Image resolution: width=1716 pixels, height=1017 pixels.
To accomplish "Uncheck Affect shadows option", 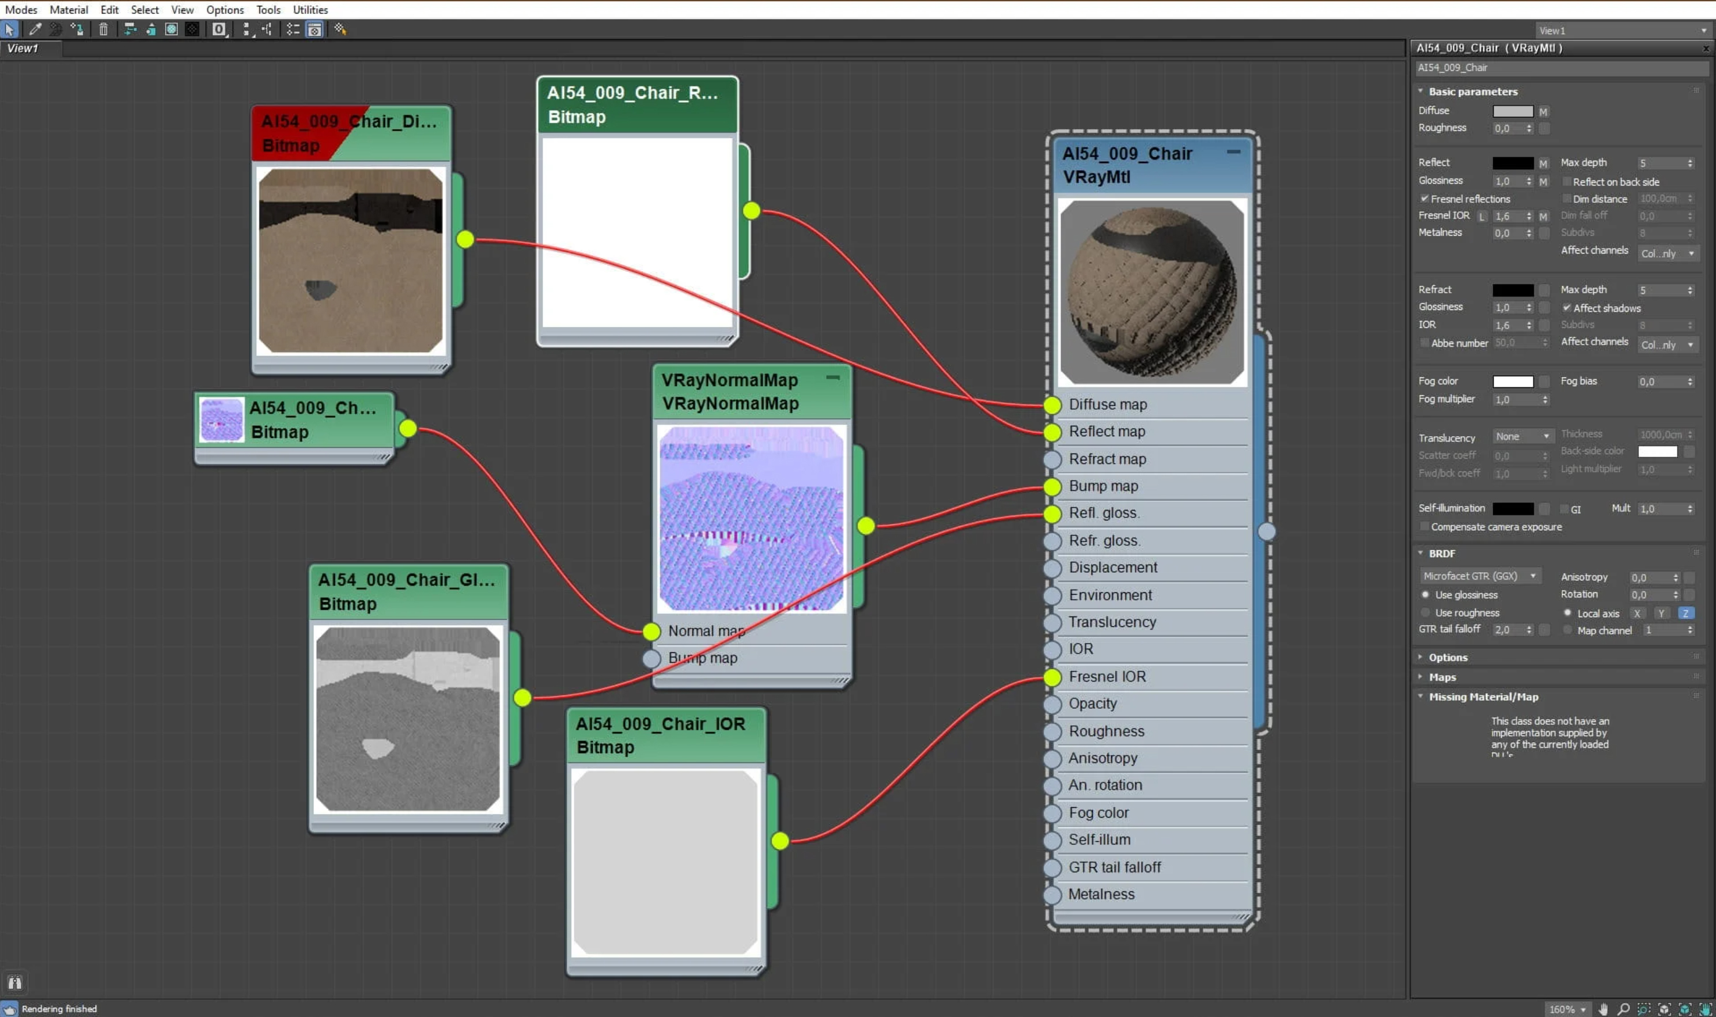I will click(x=1567, y=308).
